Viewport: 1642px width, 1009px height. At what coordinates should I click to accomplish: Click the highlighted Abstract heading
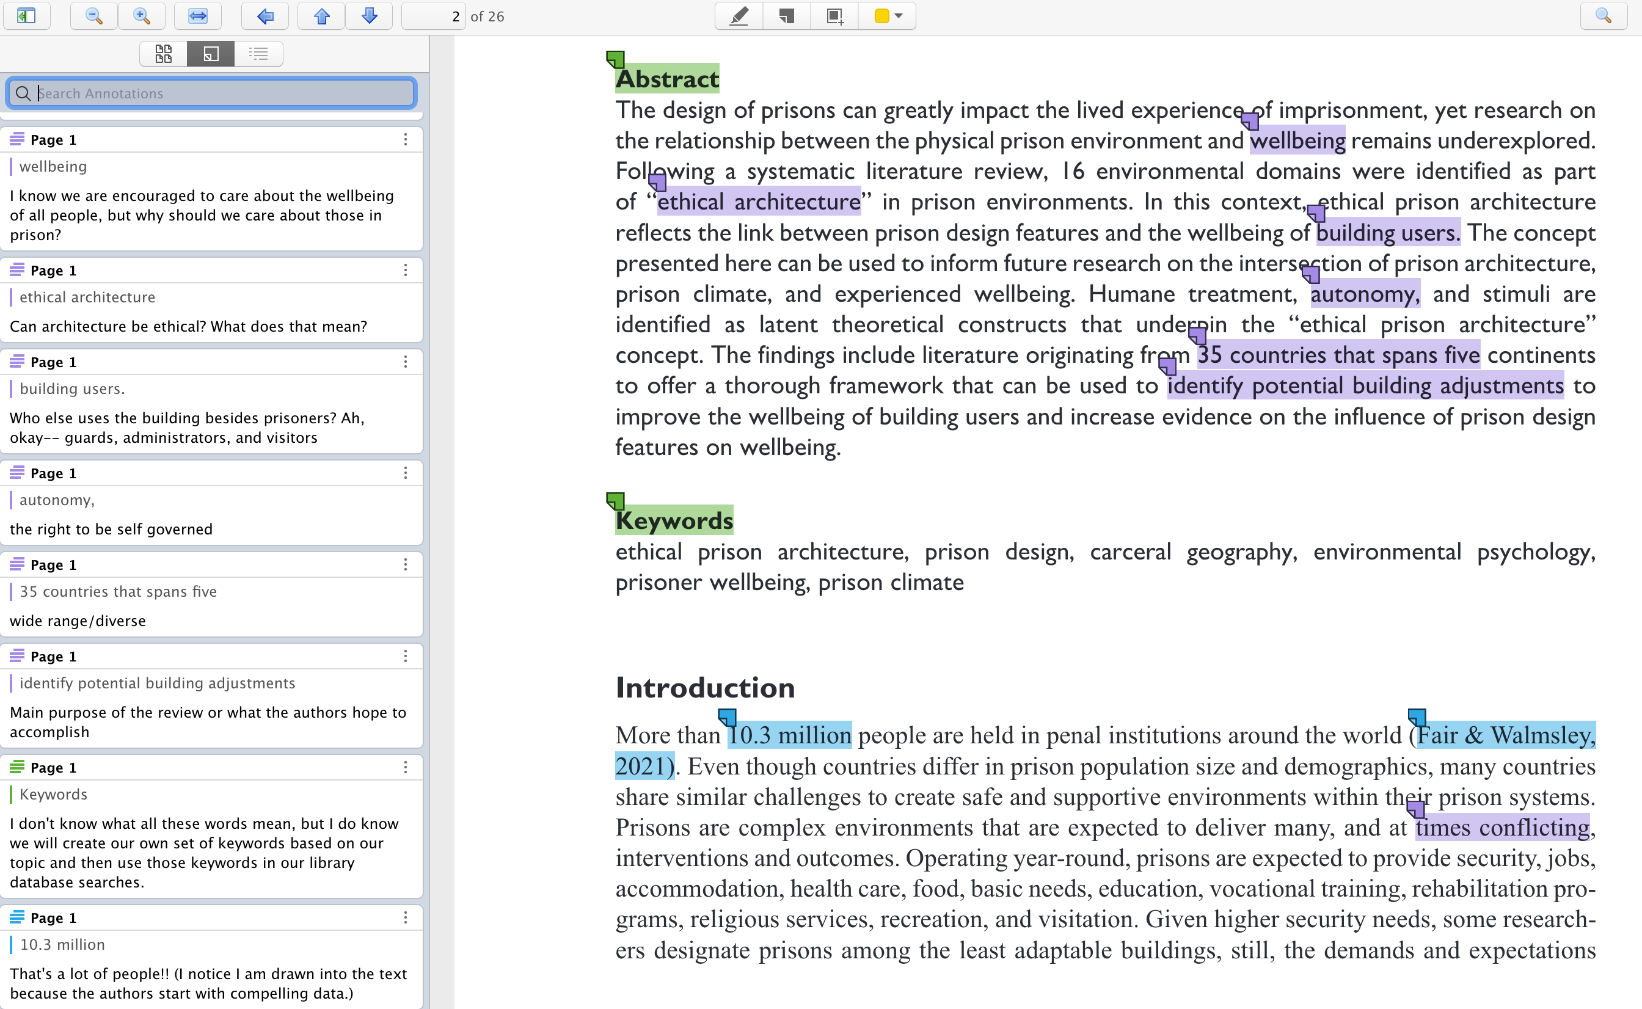[x=667, y=79]
